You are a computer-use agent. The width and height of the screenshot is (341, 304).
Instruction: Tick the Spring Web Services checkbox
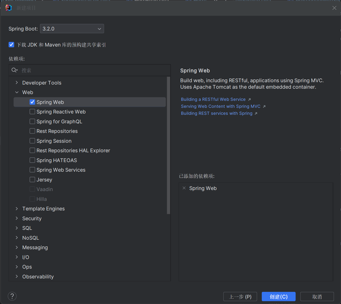click(x=32, y=170)
